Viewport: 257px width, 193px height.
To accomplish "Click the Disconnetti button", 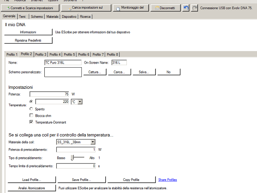I will (165, 8).
